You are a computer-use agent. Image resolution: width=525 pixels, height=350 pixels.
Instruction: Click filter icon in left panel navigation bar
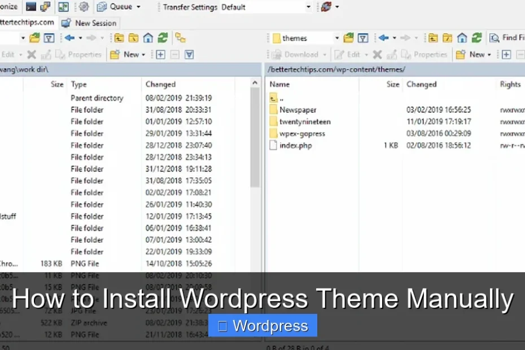pos(49,38)
